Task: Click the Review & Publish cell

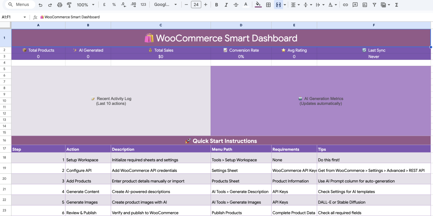Action: click(x=88, y=211)
